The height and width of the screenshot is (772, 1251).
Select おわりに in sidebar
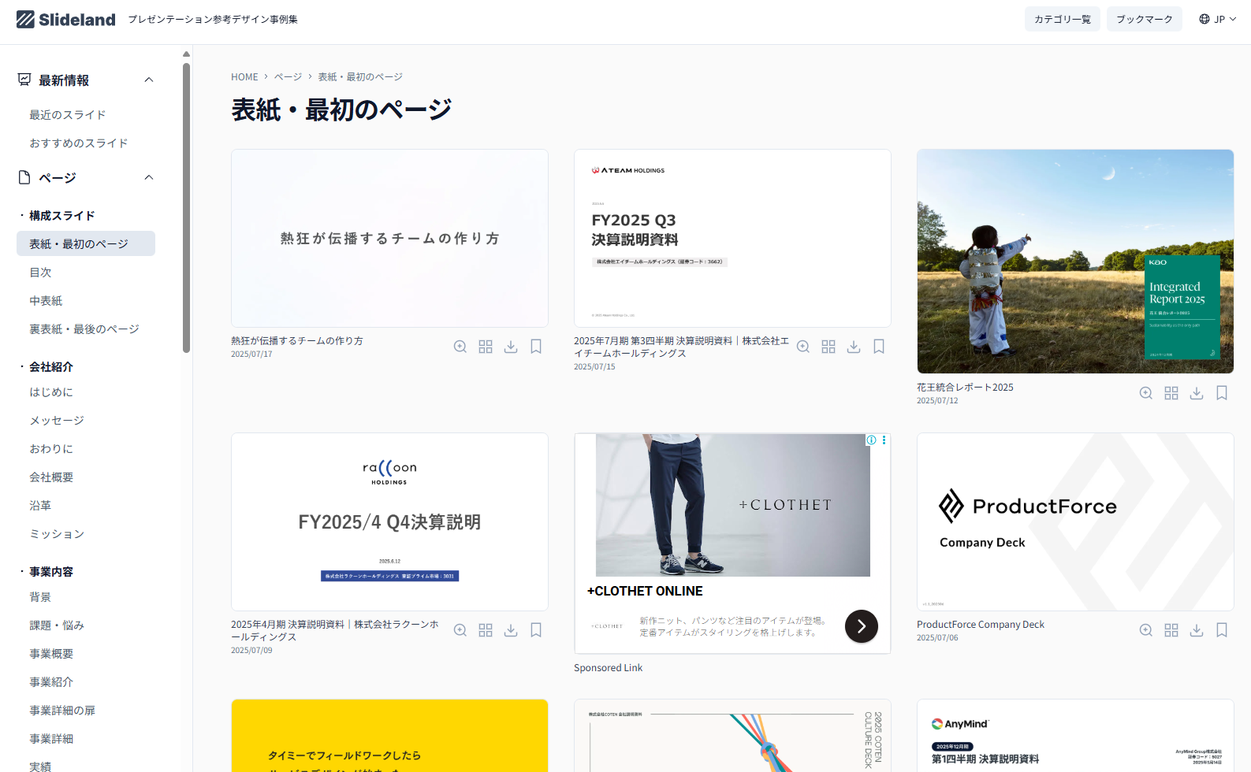[51, 449]
